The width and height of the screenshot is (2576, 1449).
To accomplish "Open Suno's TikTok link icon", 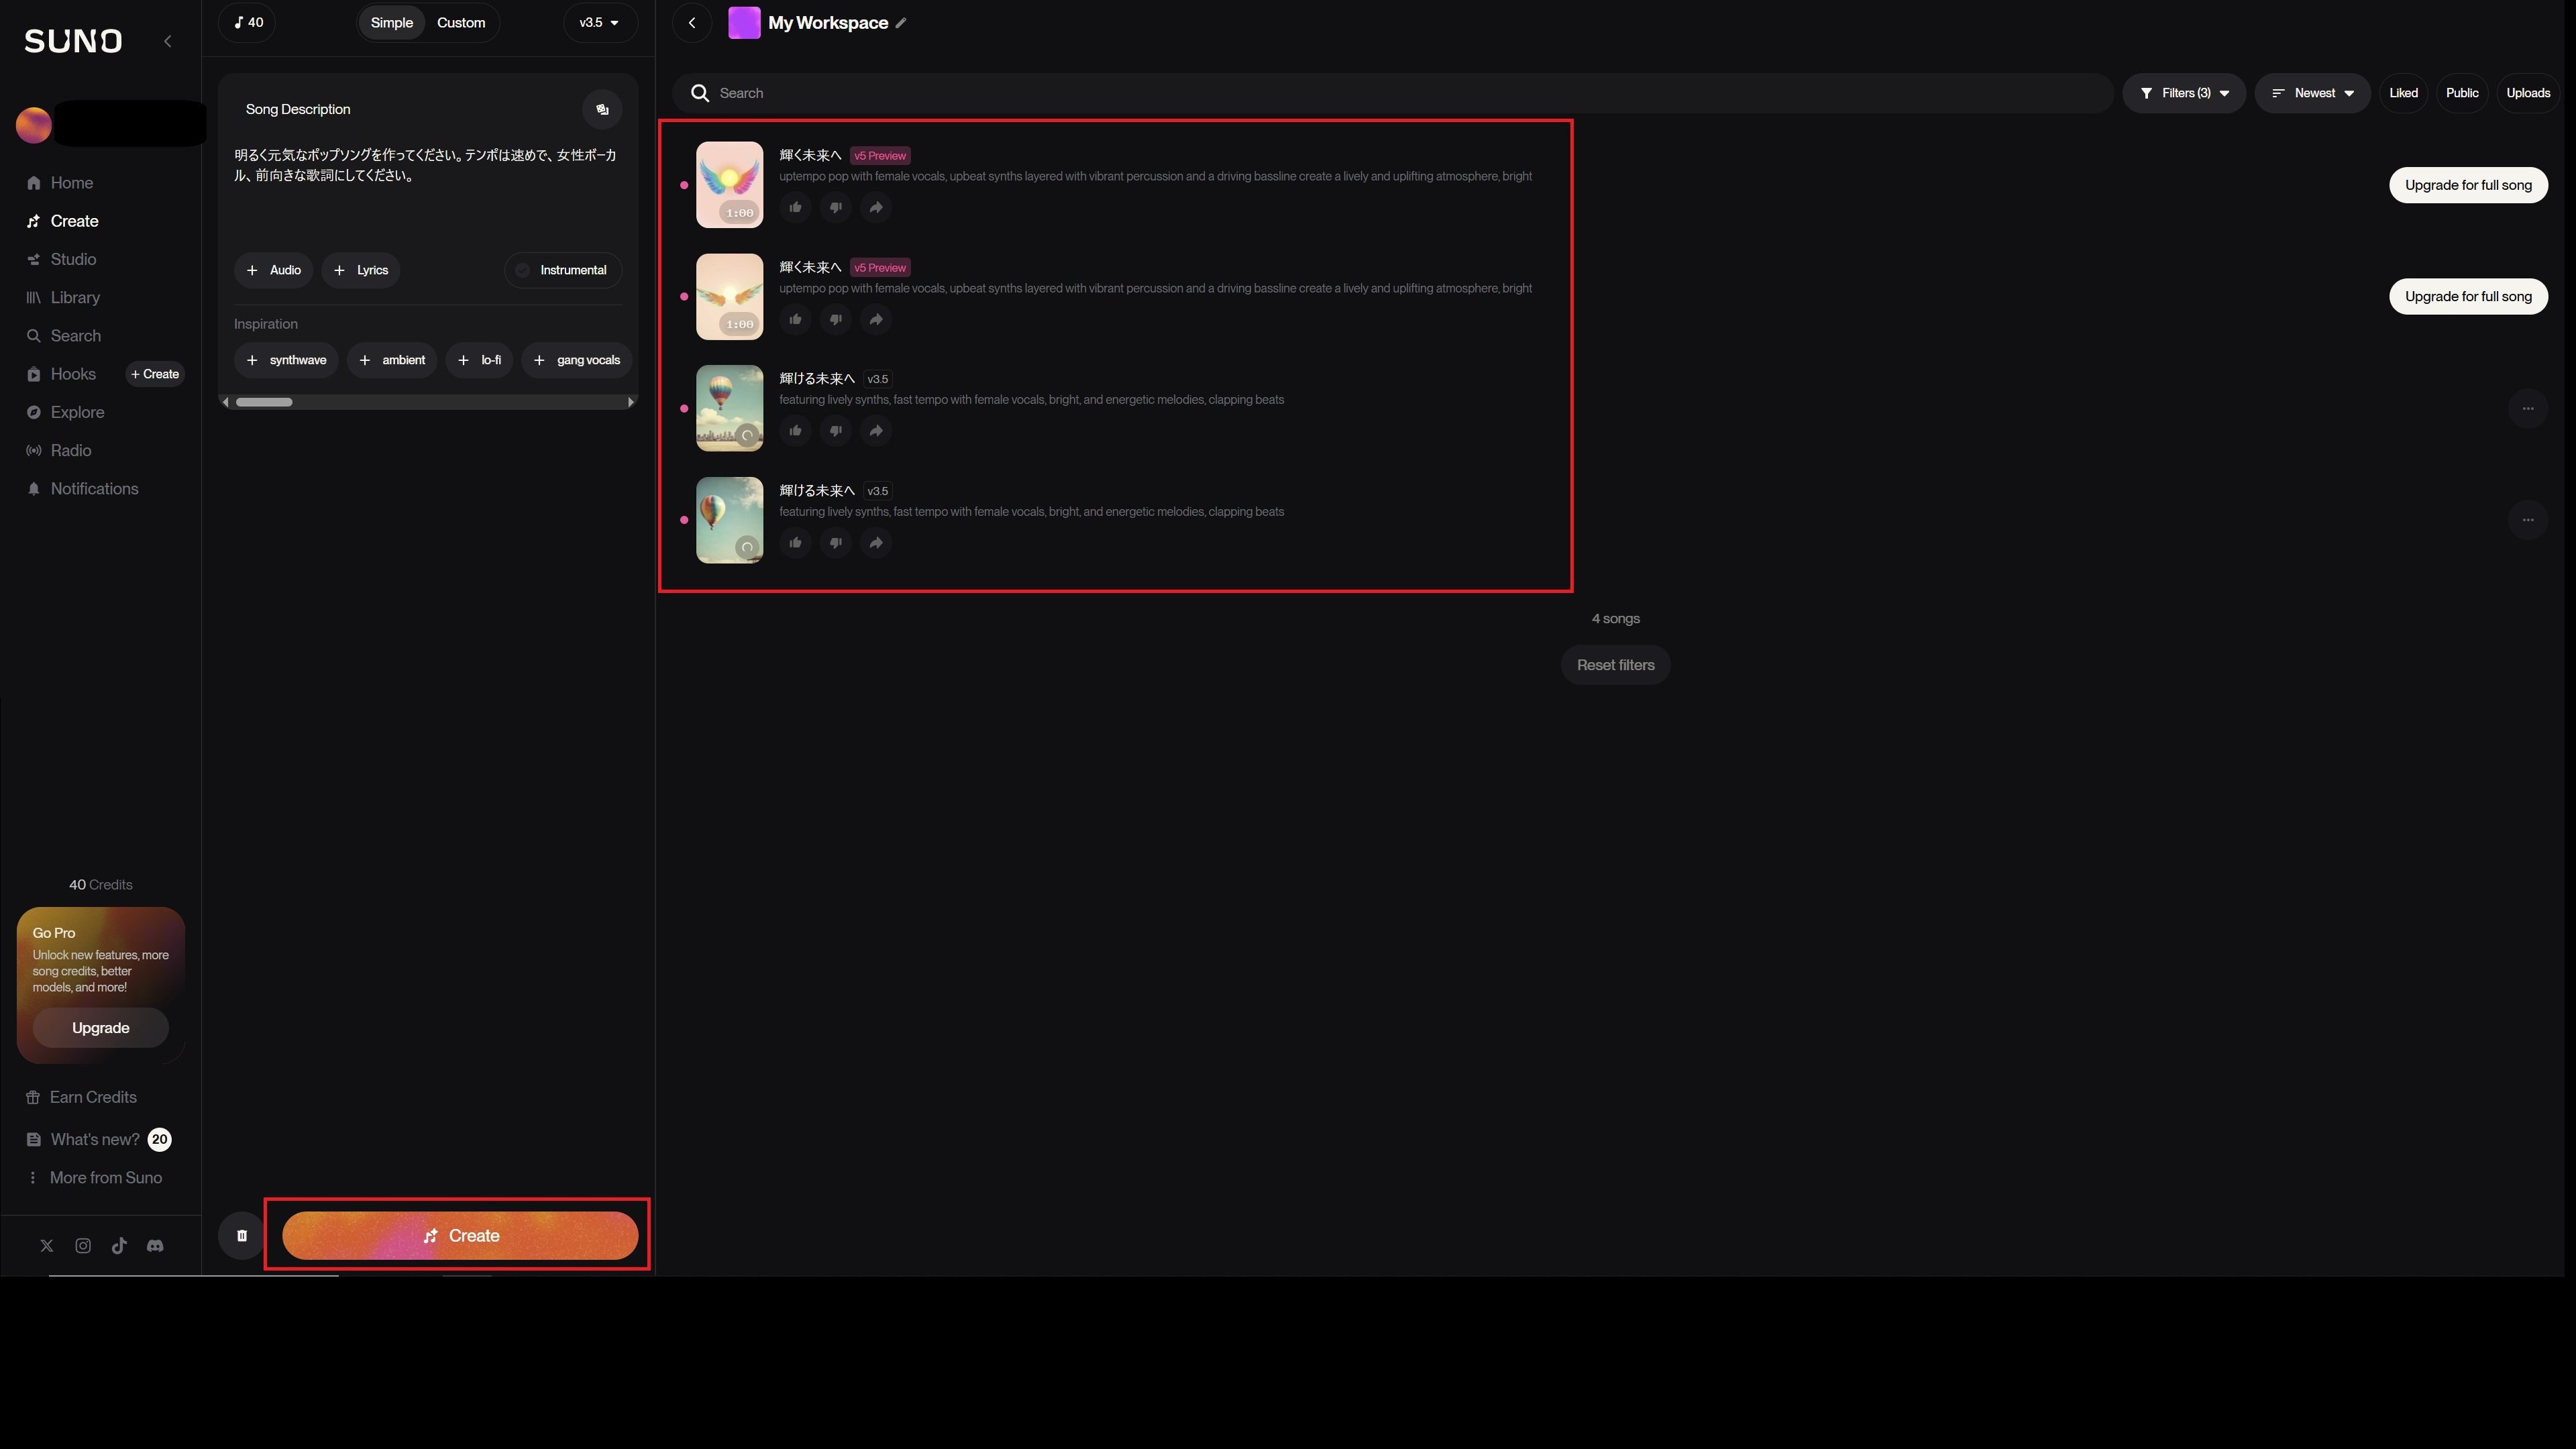I will [119, 1246].
